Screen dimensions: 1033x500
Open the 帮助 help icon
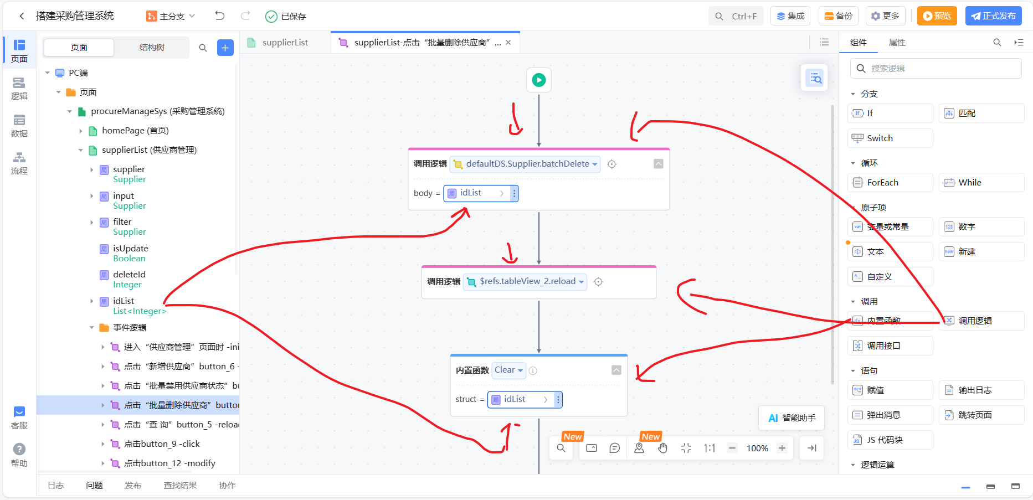(19, 455)
